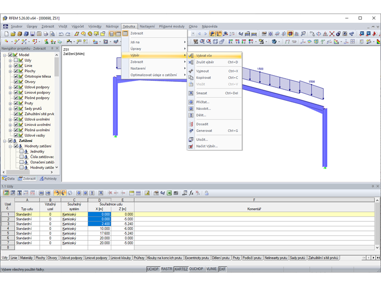The width and height of the screenshot is (381, 286).
Task: Collapse the Model tree node
Action: pos(5,55)
